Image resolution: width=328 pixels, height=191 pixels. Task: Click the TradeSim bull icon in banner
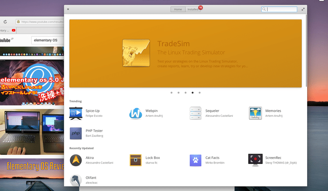[x=136, y=53]
